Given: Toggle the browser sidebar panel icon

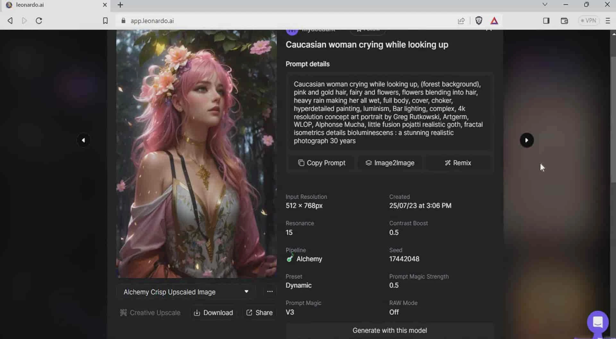Looking at the screenshot, I should point(546,21).
